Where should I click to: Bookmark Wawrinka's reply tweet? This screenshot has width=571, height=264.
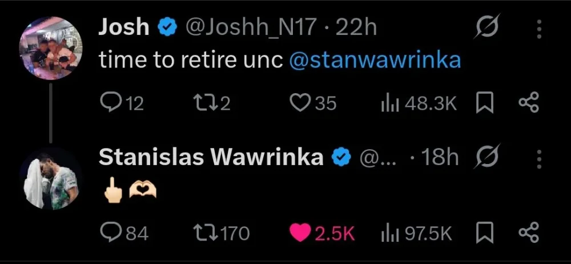[485, 233]
